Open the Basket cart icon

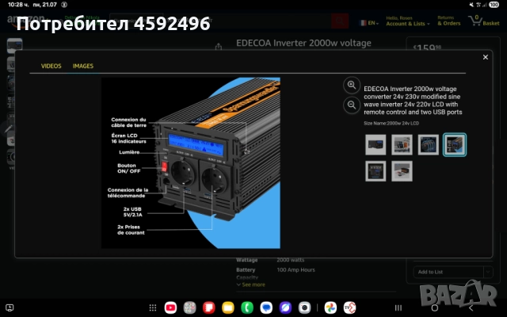tap(483, 21)
